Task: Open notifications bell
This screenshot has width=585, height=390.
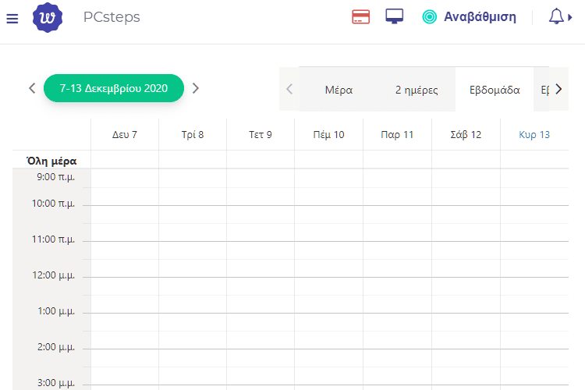Action: [x=556, y=17]
